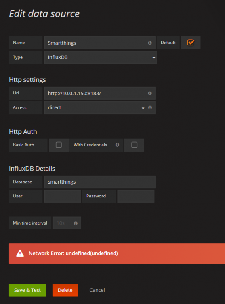Click the 'Http Auth' section heading

pyautogui.click(x=23, y=132)
